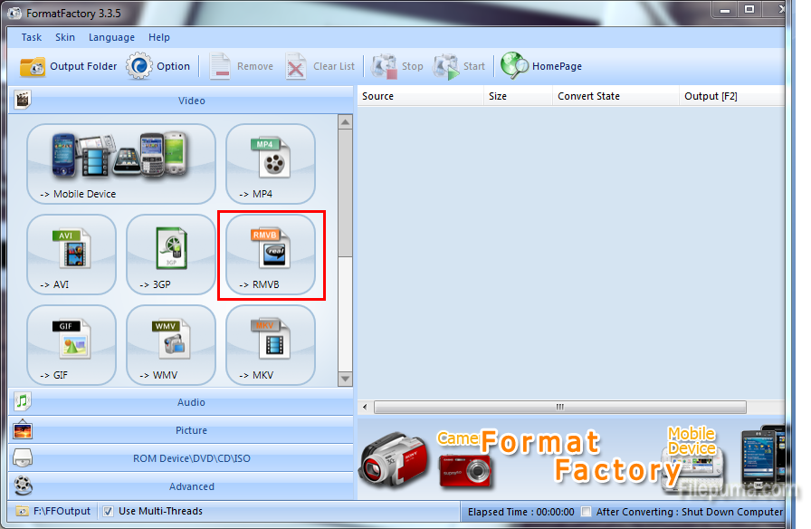Open the Option settings button
Screen dimensions: 811x529
(x=158, y=66)
